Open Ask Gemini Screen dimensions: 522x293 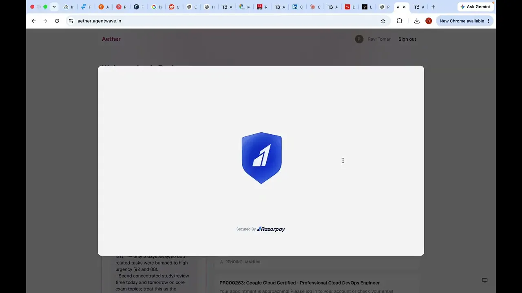475,7
